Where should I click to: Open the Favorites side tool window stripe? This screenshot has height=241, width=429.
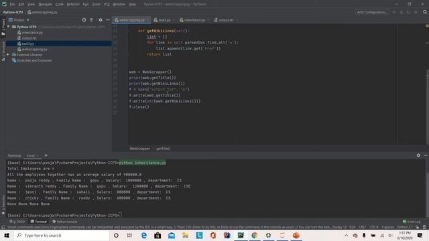[x=3, y=205]
